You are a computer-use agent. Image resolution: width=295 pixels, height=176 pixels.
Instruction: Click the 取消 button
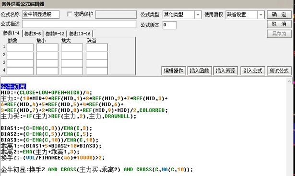(x=279, y=24)
